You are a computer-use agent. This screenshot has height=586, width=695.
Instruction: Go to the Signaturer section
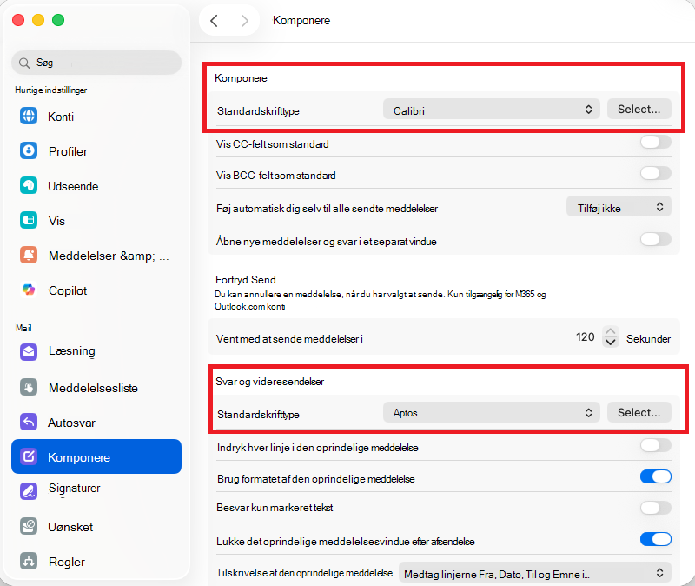point(96,490)
